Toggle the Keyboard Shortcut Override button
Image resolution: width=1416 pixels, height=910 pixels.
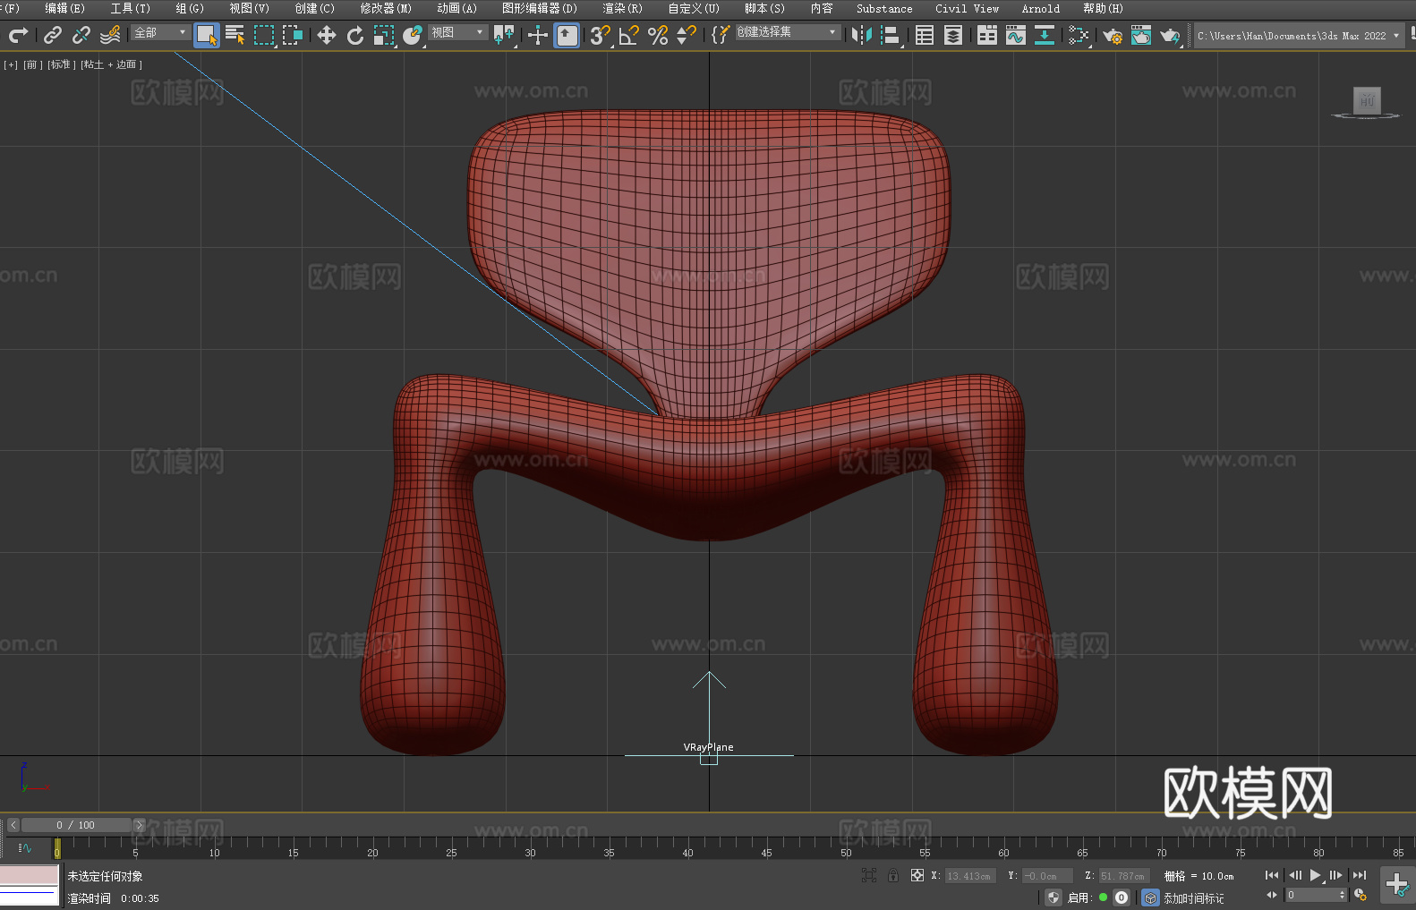coord(567,35)
